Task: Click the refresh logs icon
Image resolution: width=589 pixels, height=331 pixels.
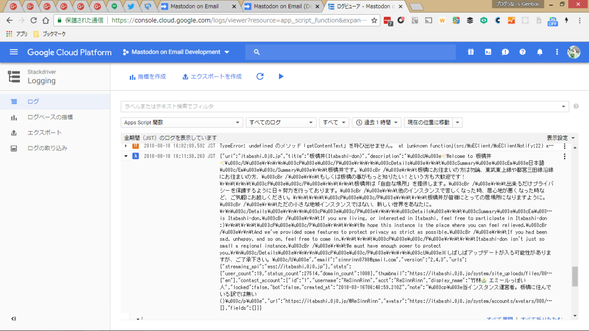Action: 260,76
